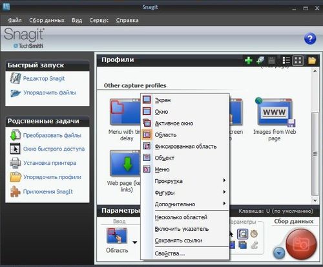This screenshot has width=323, height=267.
Task: Open Преобразовать файлы link
Action: 52,135
